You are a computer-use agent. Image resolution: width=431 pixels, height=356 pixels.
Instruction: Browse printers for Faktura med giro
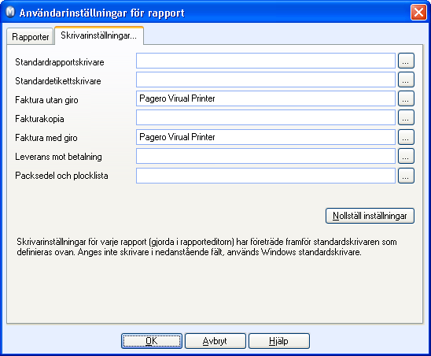[x=406, y=137]
